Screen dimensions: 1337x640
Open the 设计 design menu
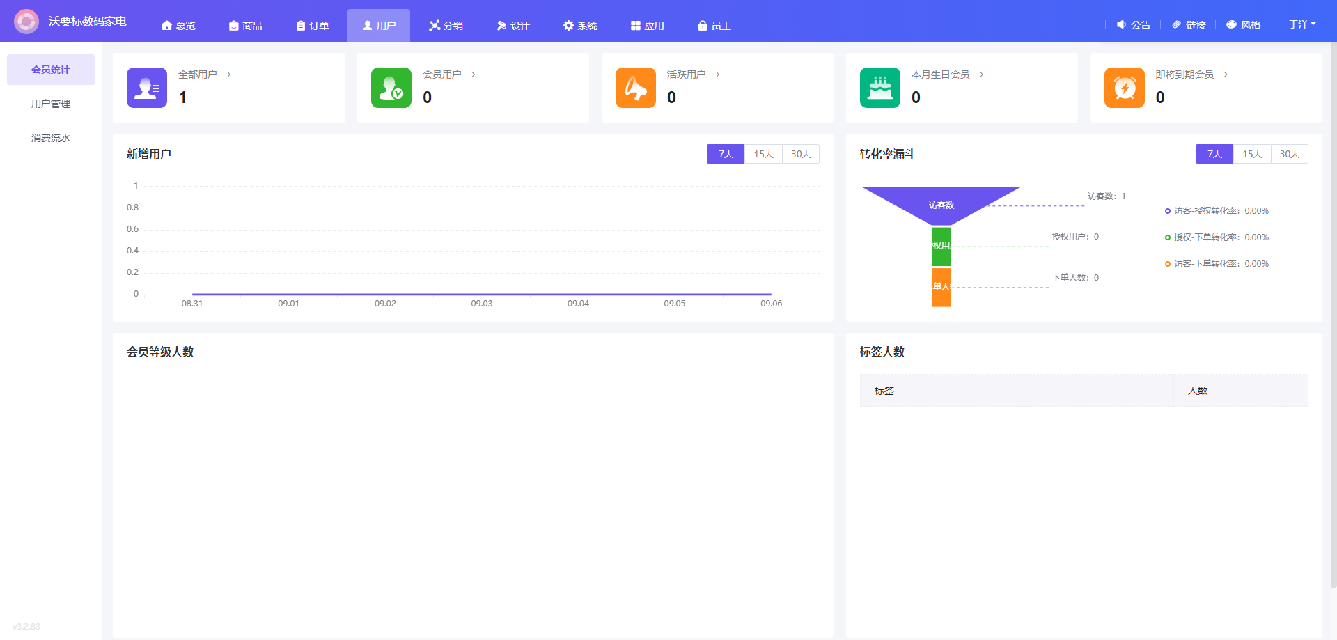click(x=513, y=26)
